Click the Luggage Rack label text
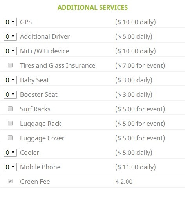The height and width of the screenshot is (198, 190). pos(40,124)
